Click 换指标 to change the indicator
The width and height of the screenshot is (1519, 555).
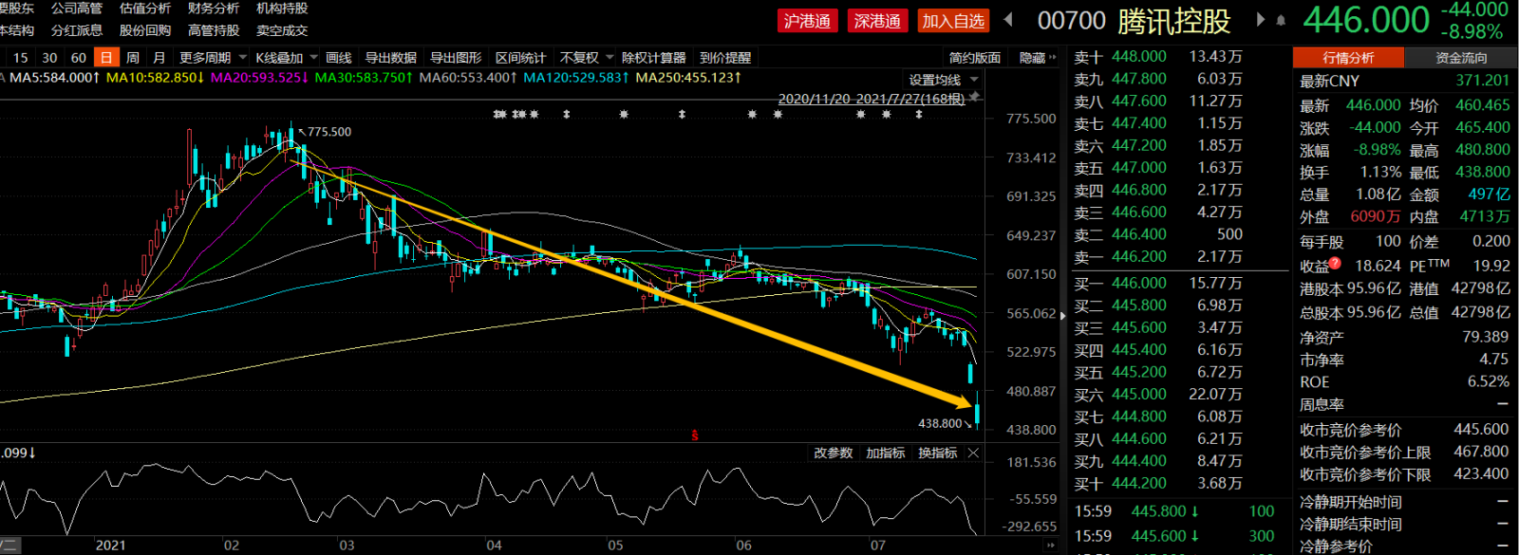click(x=937, y=453)
